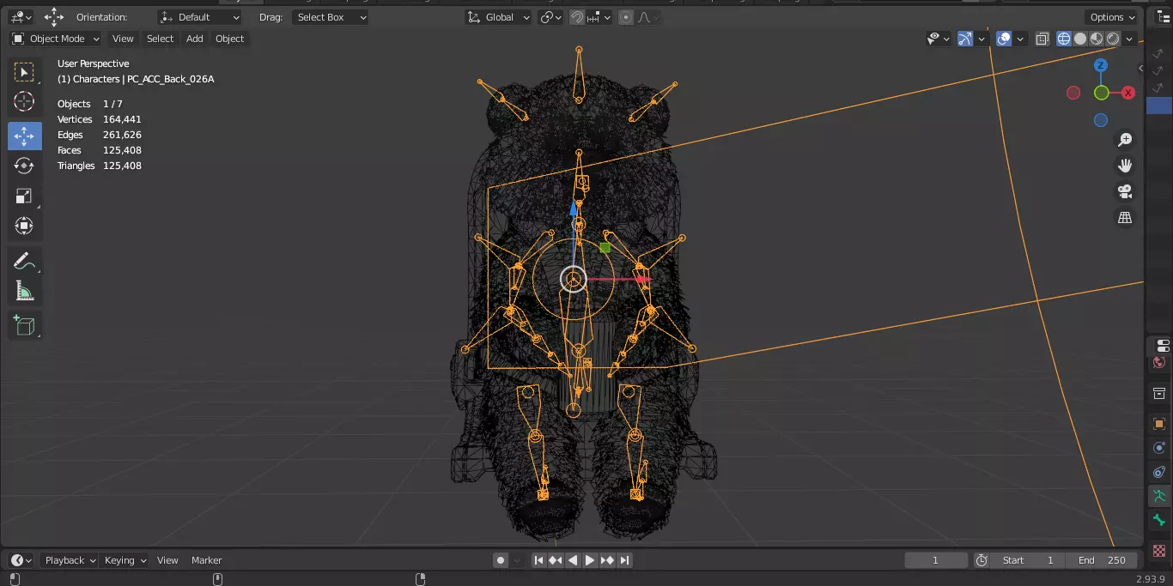This screenshot has height=586, width=1173.
Task: Select the Rotate tool
Action: (x=25, y=166)
